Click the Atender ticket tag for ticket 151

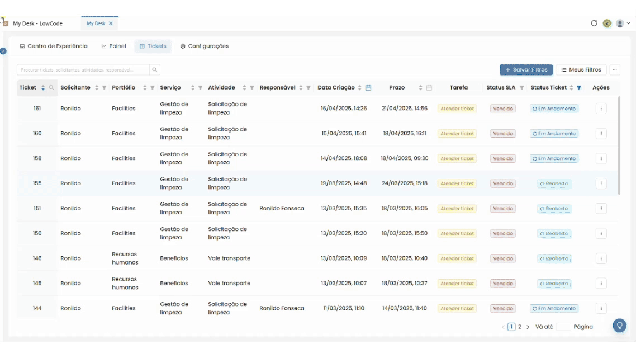point(457,209)
